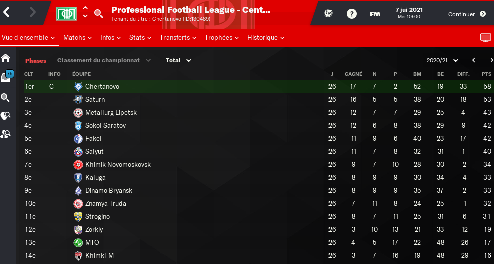Open the help question mark
Image resolution: width=494 pixels, height=264 pixels.
351,14
